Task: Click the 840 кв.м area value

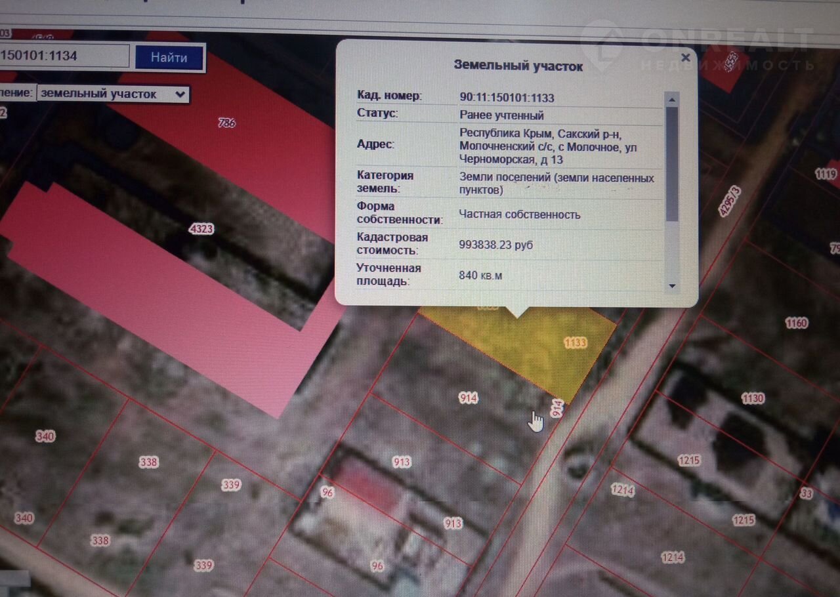Action: pyautogui.click(x=480, y=276)
